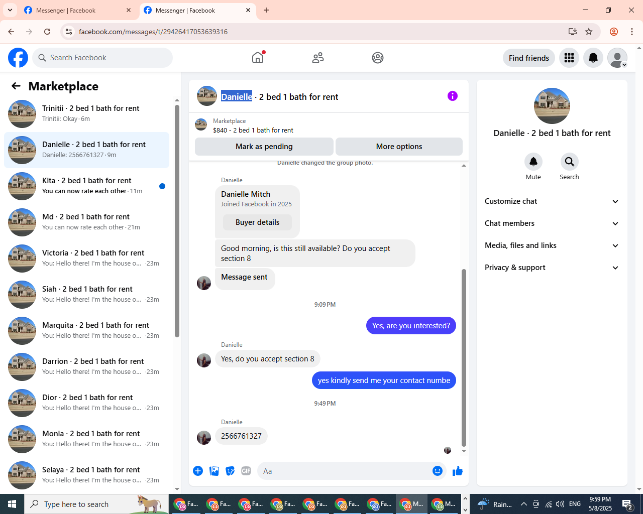Choose a sticker icon
Image resolution: width=643 pixels, height=514 pixels.
pyautogui.click(x=230, y=471)
